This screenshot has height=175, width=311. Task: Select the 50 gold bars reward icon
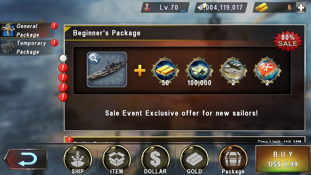pyautogui.click(x=165, y=71)
